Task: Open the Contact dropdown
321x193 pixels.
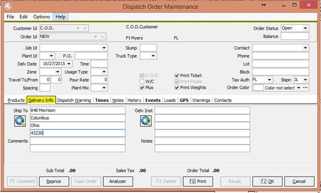Action: [x=305, y=48]
